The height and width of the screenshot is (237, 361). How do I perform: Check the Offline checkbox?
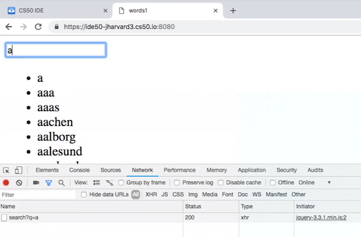(273, 183)
